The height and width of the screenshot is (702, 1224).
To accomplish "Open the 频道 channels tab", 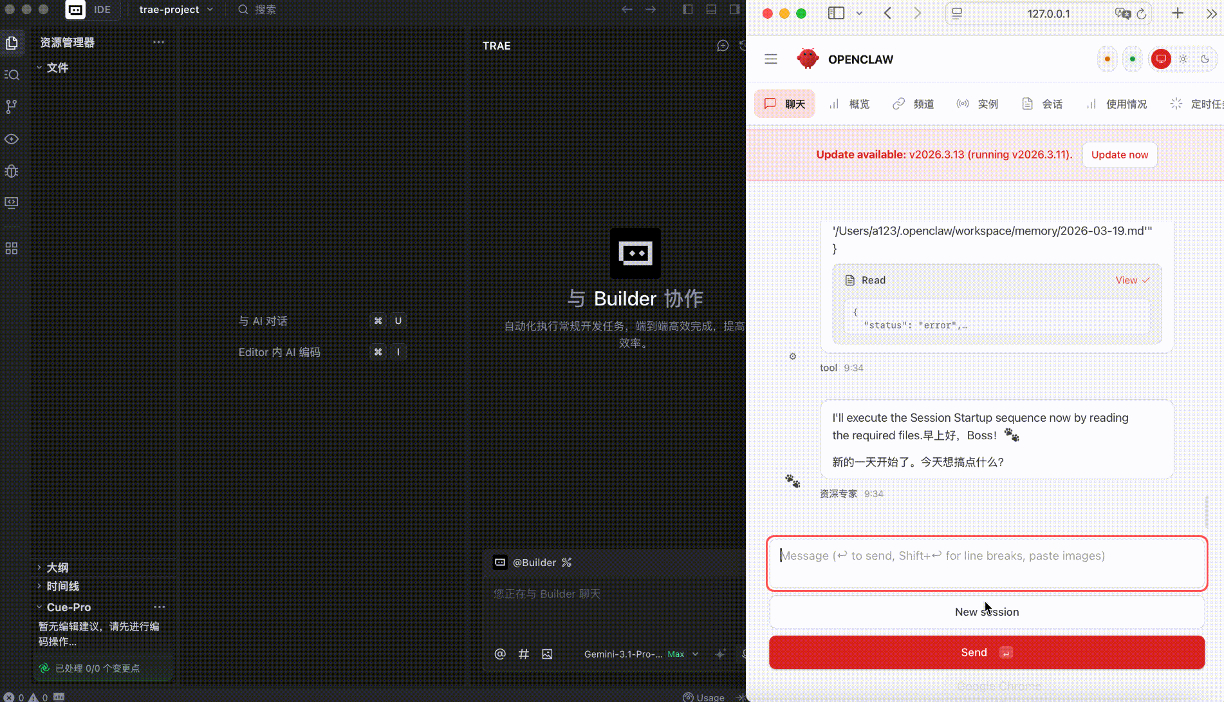I will pyautogui.click(x=913, y=104).
